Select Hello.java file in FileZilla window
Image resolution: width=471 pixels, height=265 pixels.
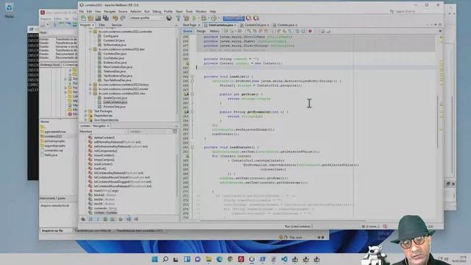pos(51,155)
